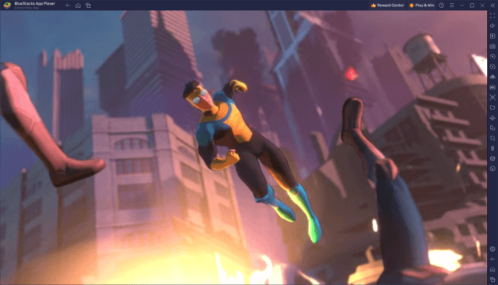Click the red diamond marker in the sky
This screenshot has width=498, height=285.
click(x=352, y=74)
